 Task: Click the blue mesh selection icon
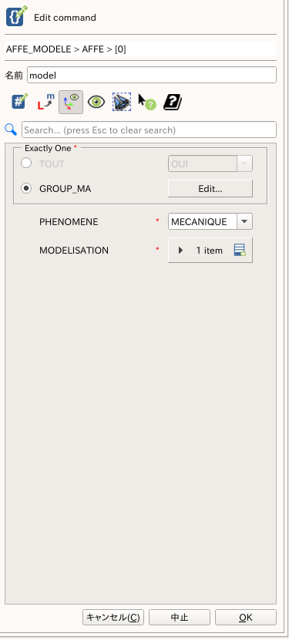122,102
